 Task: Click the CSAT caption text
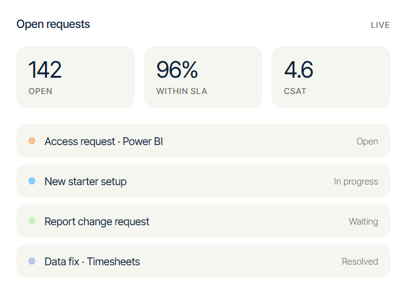pyautogui.click(x=295, y=91)
